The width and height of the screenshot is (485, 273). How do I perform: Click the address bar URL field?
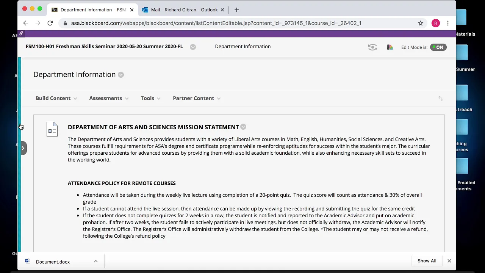[242, 23]
